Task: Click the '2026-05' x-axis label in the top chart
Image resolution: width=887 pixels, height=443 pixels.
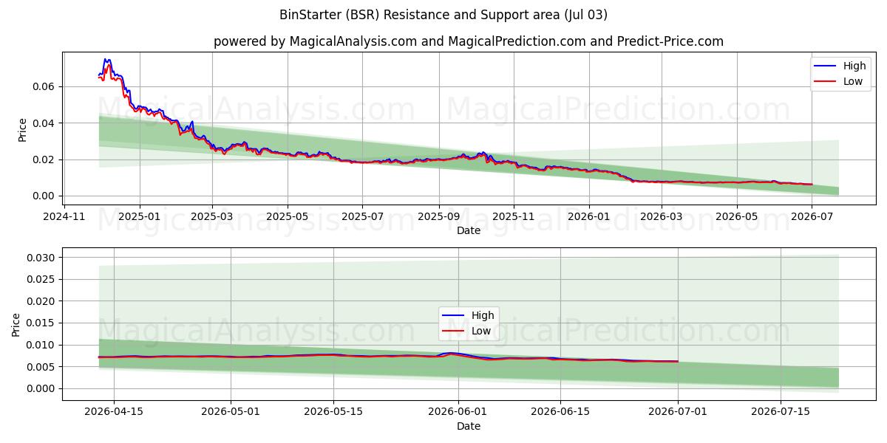Action: point(737,216)
